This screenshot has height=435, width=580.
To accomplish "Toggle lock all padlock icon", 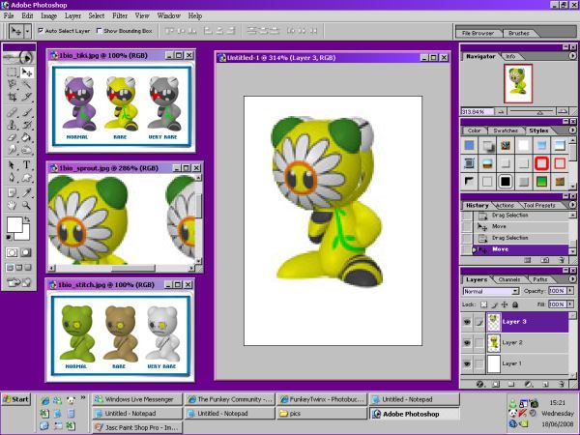I will click(x=515, y=304).
